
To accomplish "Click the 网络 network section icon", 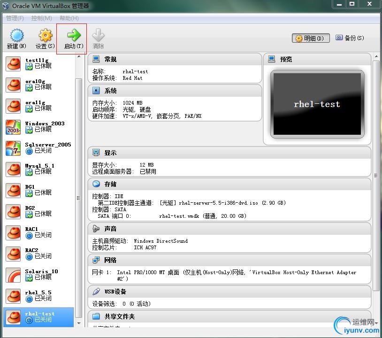I will tap(96, 260).
